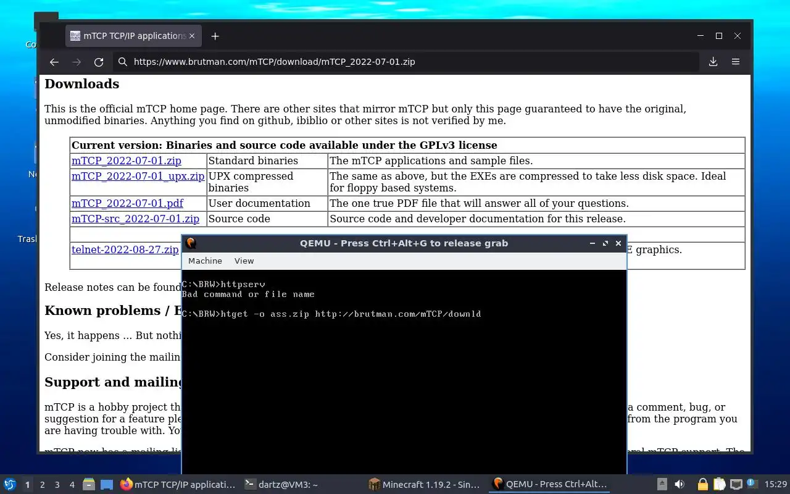Click the browser forward arrow

77,62
